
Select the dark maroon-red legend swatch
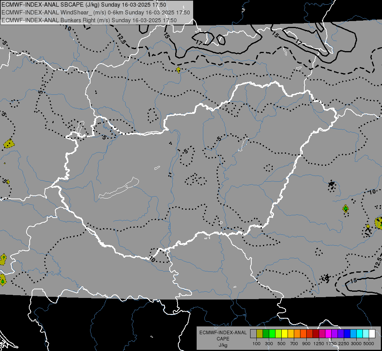point(316,333)
